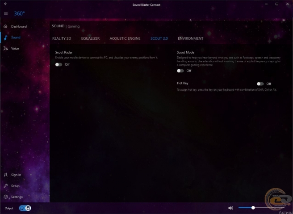The image size is (293, 214).
Task: Open the Equalizer tab
Action: [x=90, y=38]
